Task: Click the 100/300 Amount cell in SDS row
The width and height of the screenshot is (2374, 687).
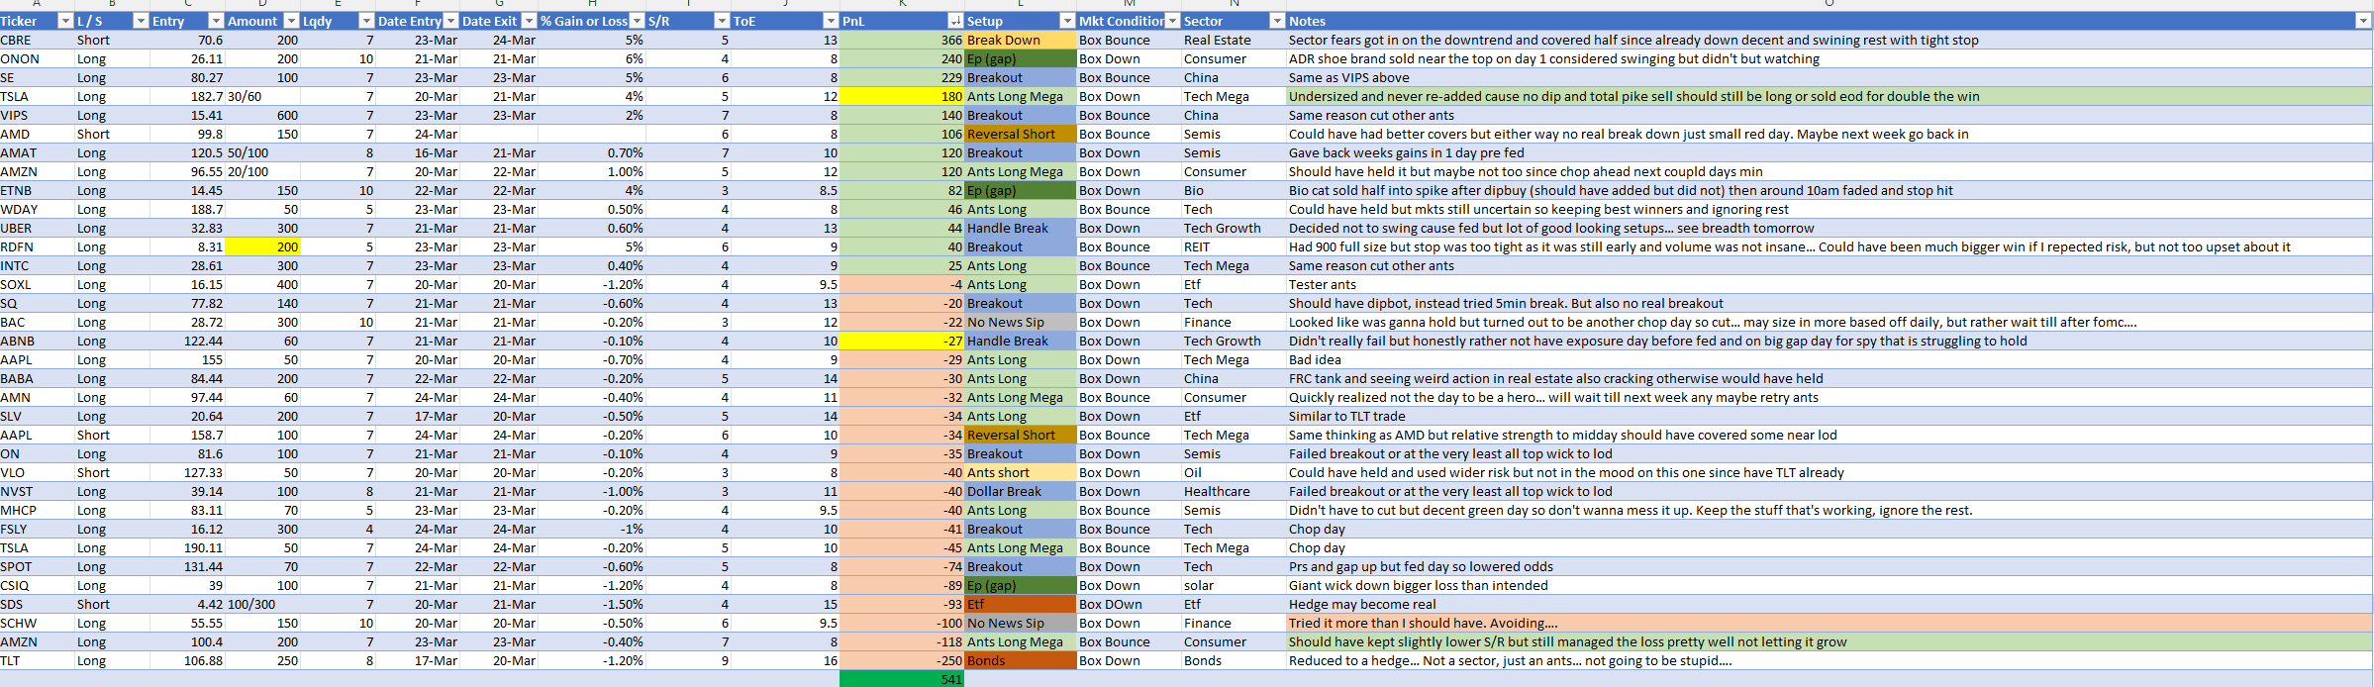Action: [x=262, y=604]
